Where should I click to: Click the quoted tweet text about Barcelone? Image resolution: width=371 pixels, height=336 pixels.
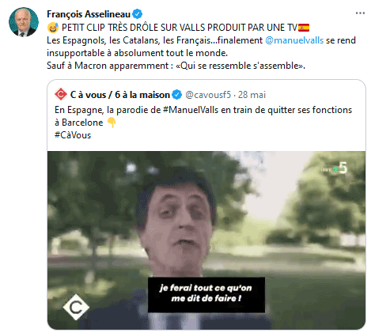pos(203,116)
